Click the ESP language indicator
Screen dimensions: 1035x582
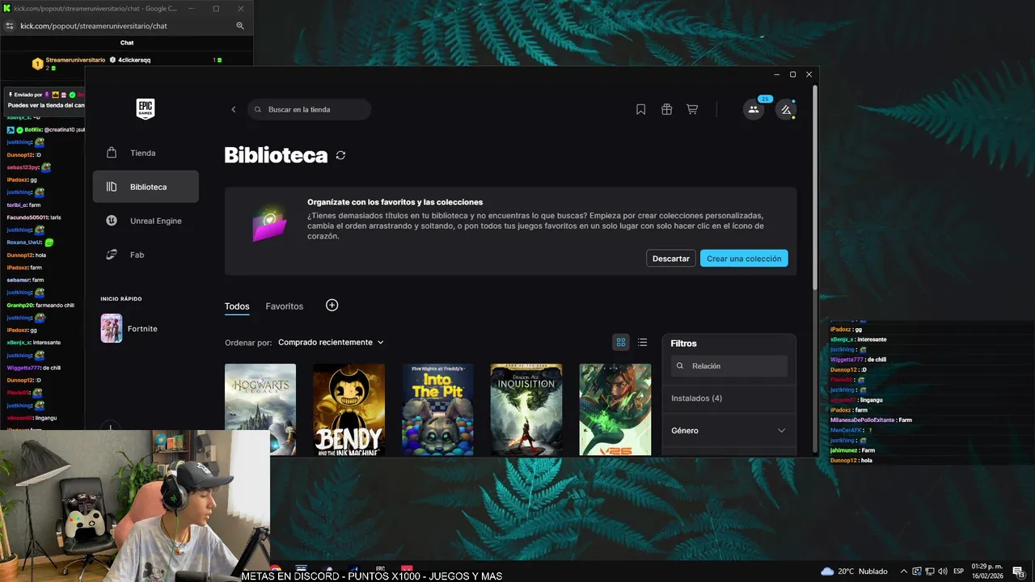pyautogui.click(x=958, y=571)
